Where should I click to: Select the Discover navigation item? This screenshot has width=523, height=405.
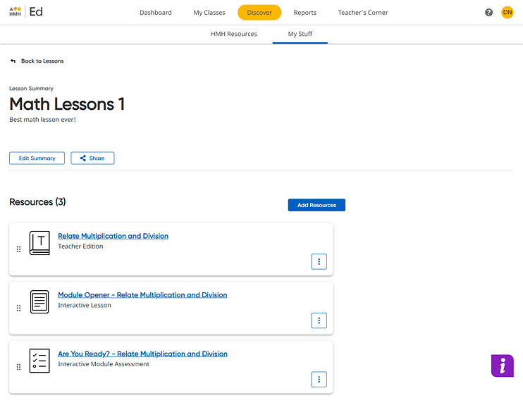coord(259,13)
